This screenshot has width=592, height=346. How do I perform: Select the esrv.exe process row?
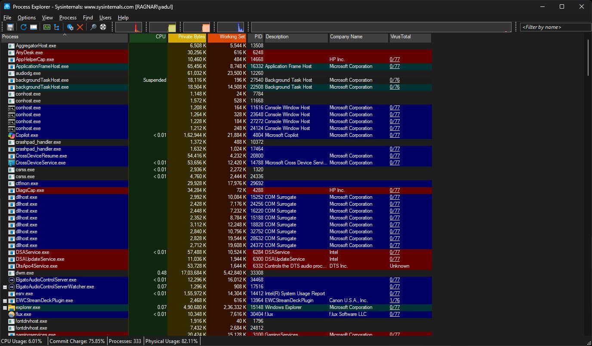click(x=216, y=293)
